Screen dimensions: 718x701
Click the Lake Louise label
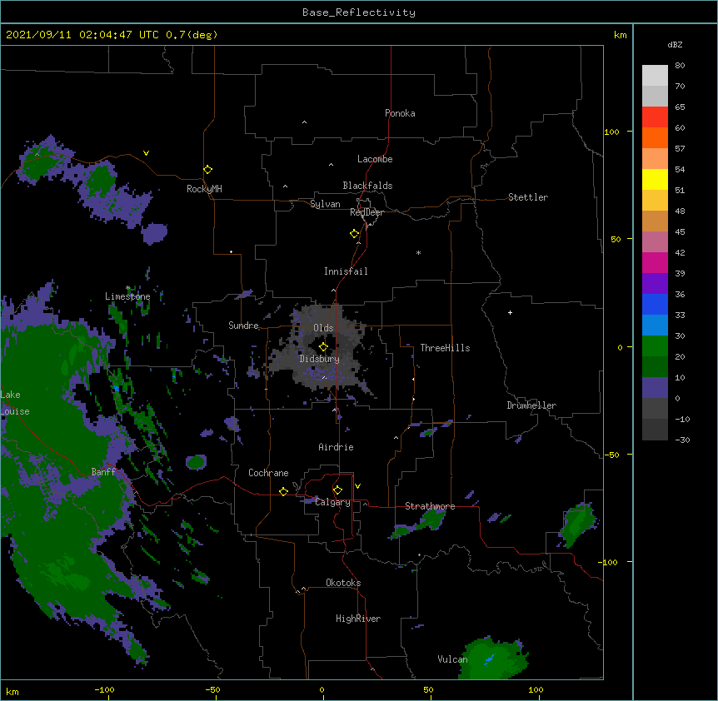click(x=15, y=403)
